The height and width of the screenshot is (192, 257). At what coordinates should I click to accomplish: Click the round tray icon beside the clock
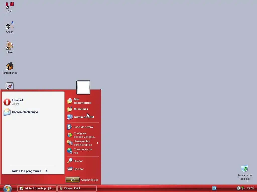point(238,188)
